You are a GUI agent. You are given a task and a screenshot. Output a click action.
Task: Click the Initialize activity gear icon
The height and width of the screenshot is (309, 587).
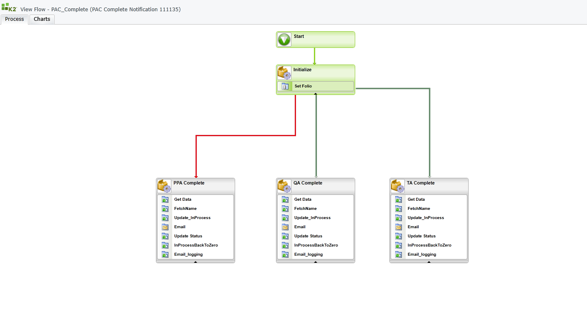coord(284,72)
